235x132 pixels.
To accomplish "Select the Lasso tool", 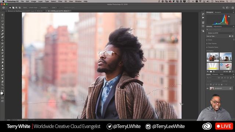I will (3, 21).
